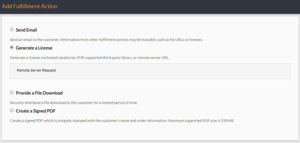Pick Remote Server Request in license list

click(36, 70)
